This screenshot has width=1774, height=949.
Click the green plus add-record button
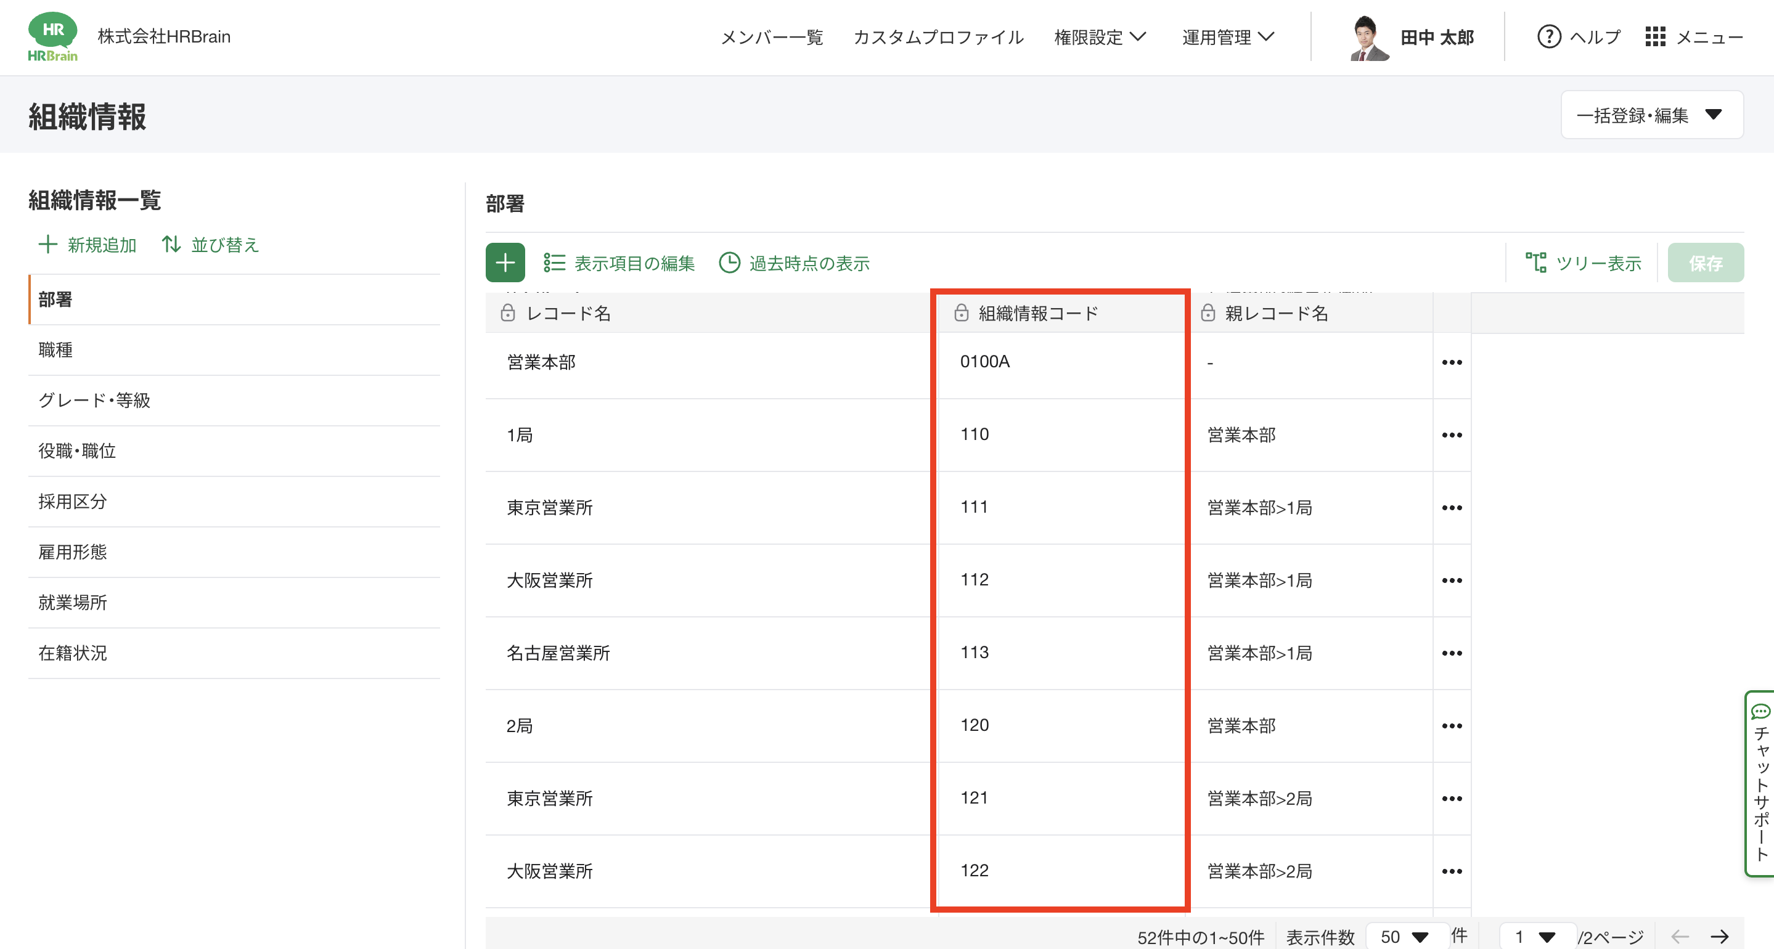[505, 263]
